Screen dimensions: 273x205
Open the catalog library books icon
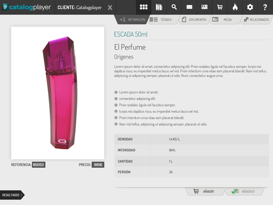(x=159, y=7)
